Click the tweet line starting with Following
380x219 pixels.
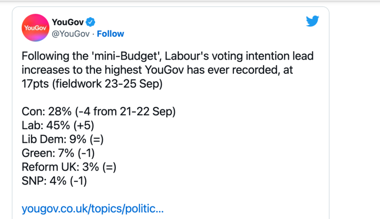pos(167,56)
